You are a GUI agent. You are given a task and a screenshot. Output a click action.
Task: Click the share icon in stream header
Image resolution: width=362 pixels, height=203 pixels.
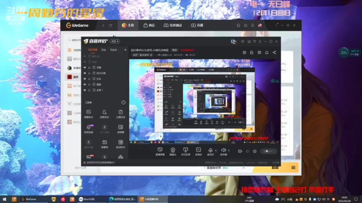click(x=274, y=52)
